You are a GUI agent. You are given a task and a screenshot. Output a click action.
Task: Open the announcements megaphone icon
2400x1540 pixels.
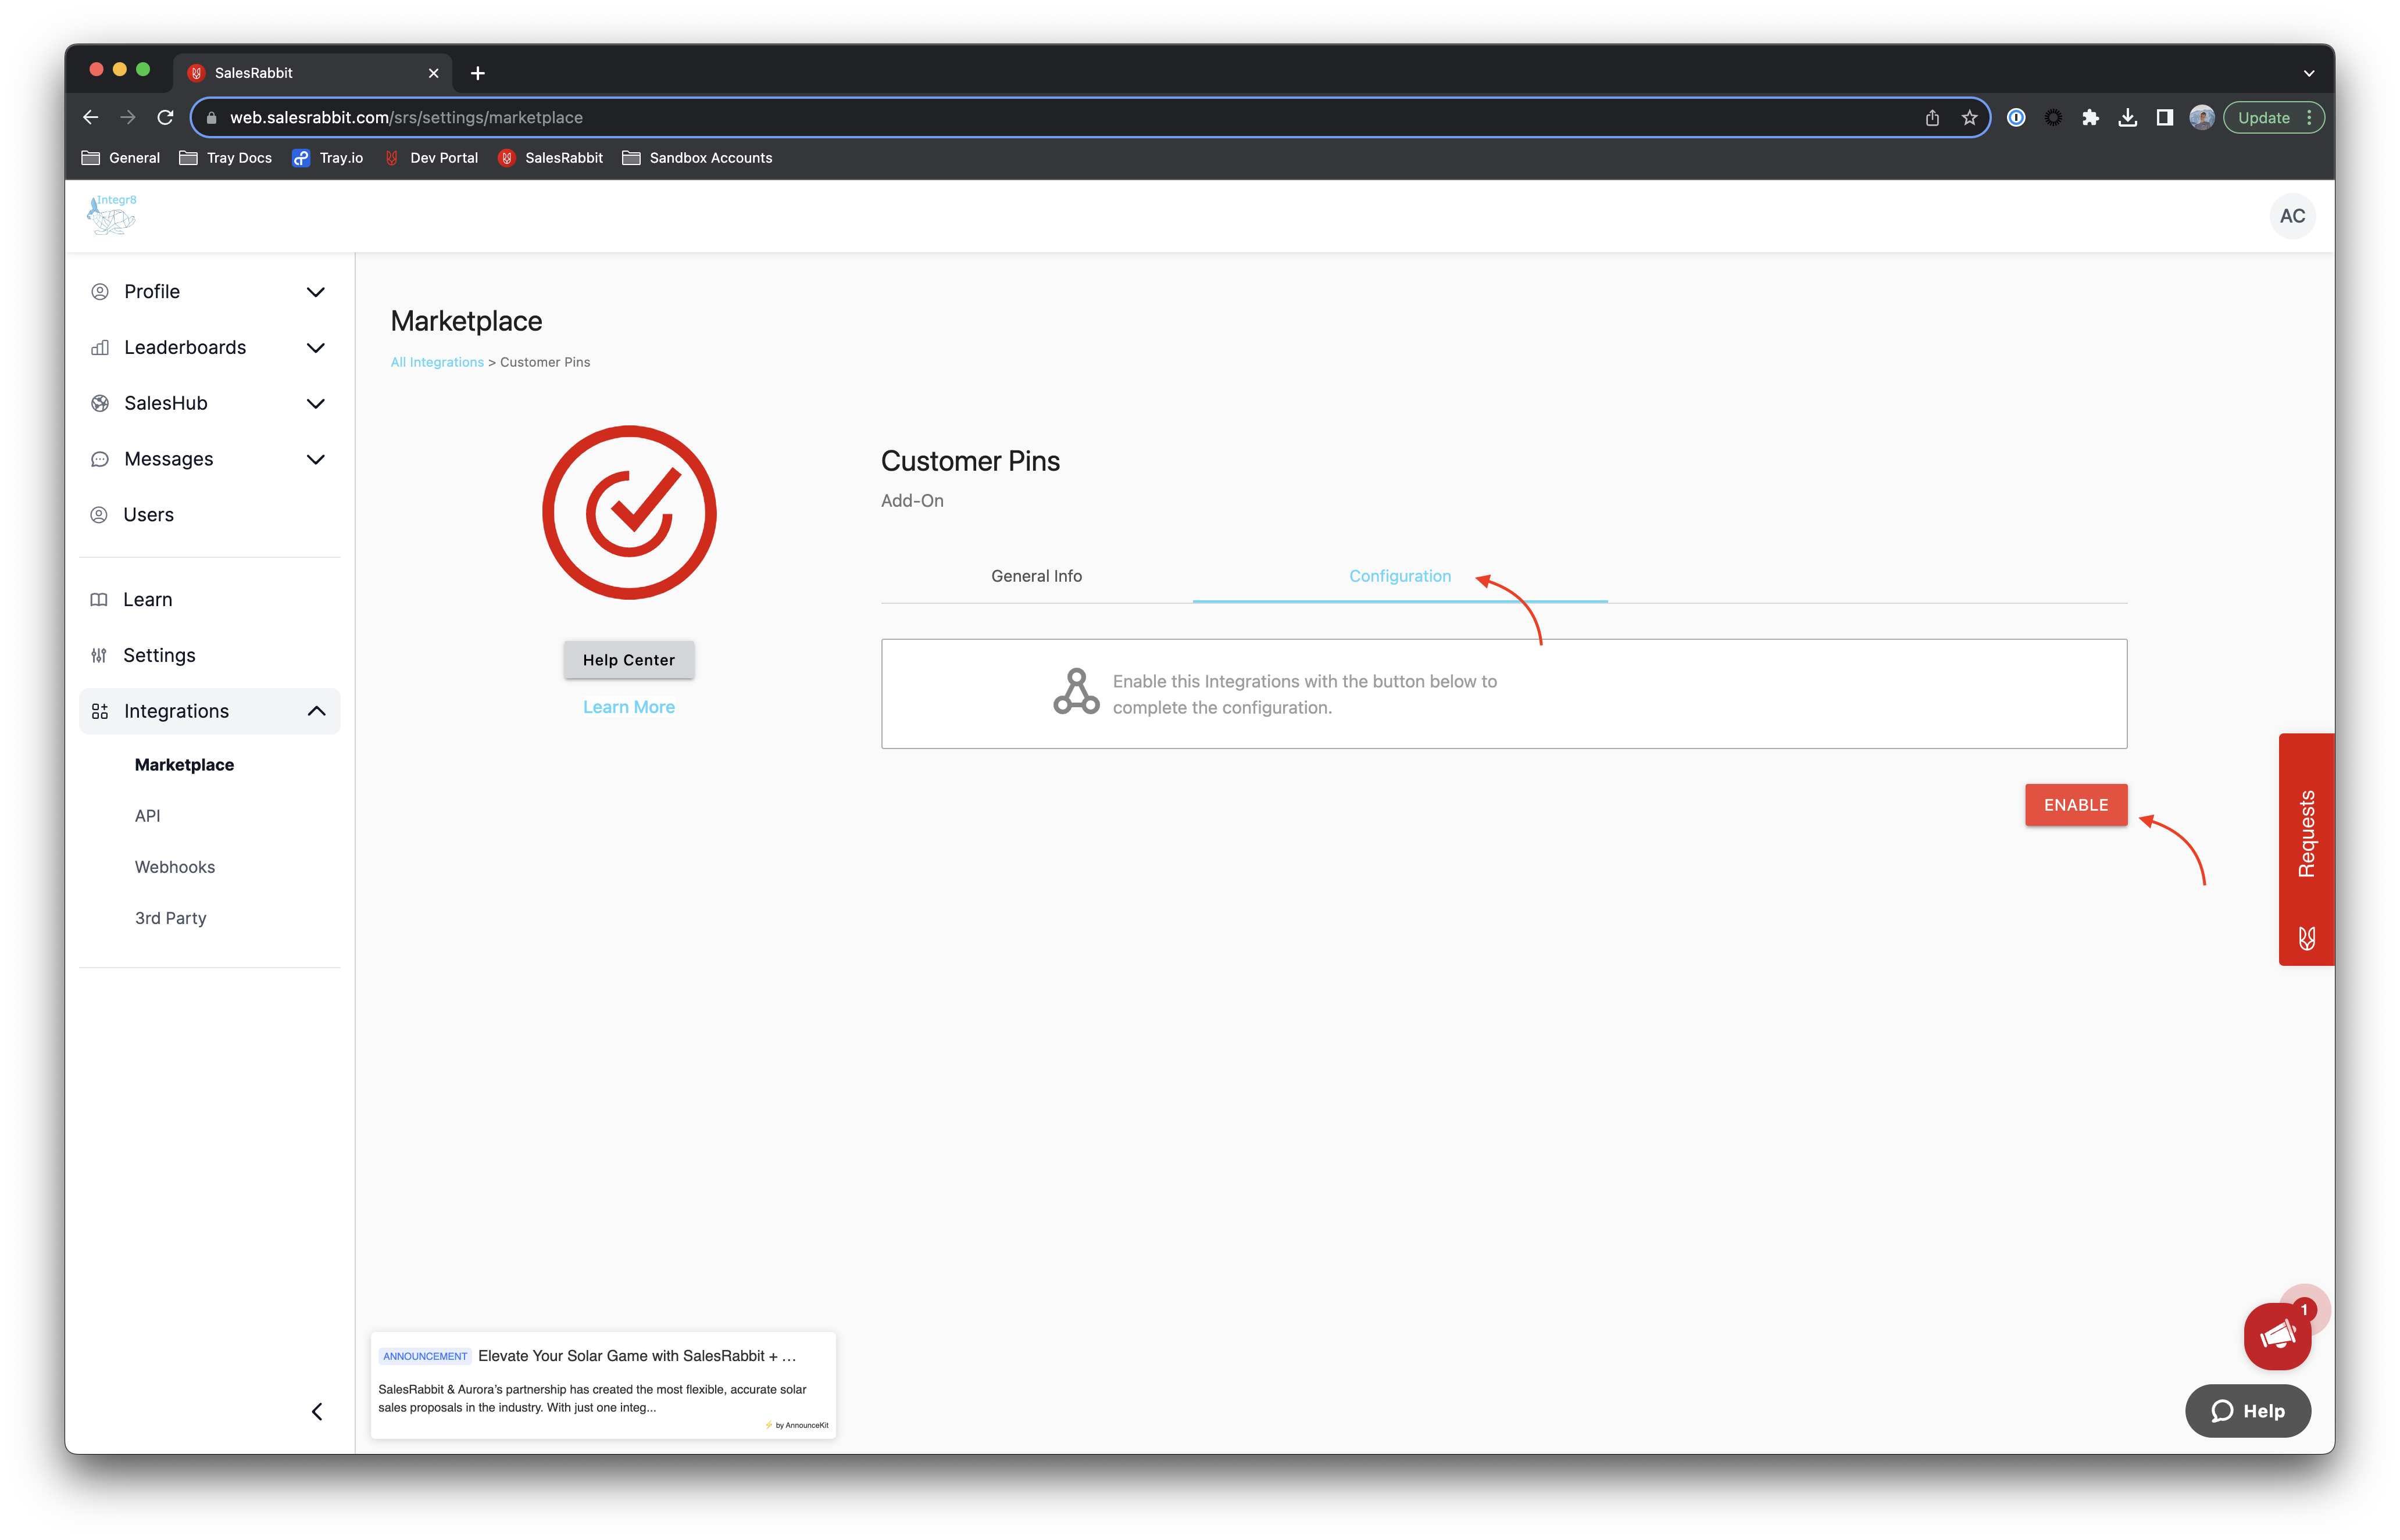point(2277,1335)
